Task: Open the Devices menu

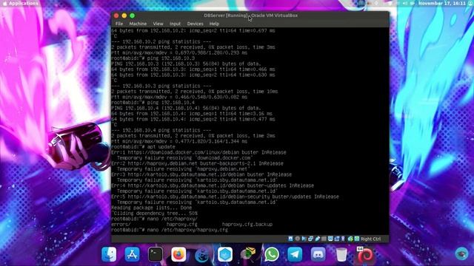Action: click(195, 24)
